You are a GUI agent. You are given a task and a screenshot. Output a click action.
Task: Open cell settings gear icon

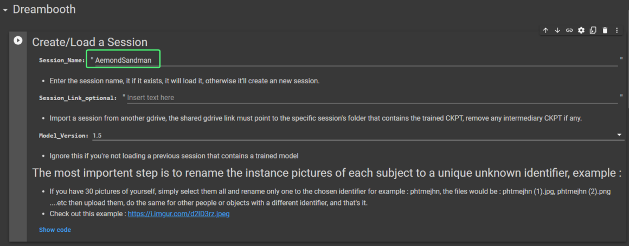point(581,31)
